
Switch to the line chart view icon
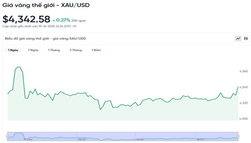tap(238, 39)
